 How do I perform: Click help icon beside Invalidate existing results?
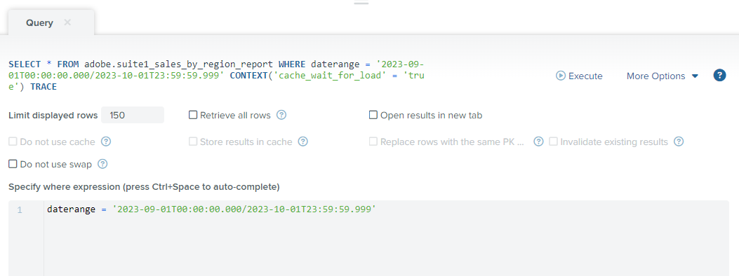click(679, 142)
